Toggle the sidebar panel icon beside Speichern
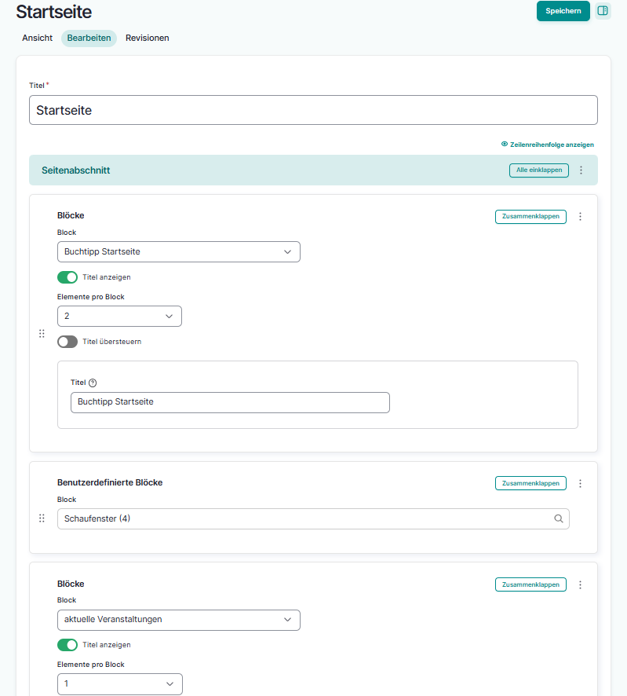Viewport: 627px width, 696px height. [603, 11]
